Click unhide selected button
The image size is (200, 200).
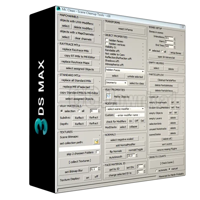[135, 77]
